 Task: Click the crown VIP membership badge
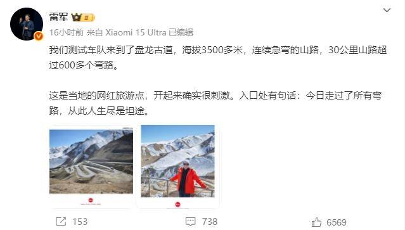tap(83, 17)
